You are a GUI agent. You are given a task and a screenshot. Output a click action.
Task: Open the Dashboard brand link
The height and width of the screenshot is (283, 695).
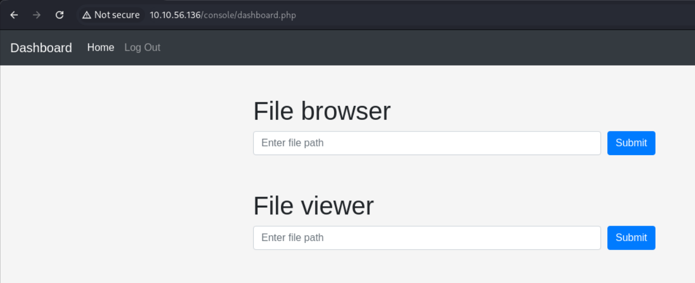coord(41,48)
